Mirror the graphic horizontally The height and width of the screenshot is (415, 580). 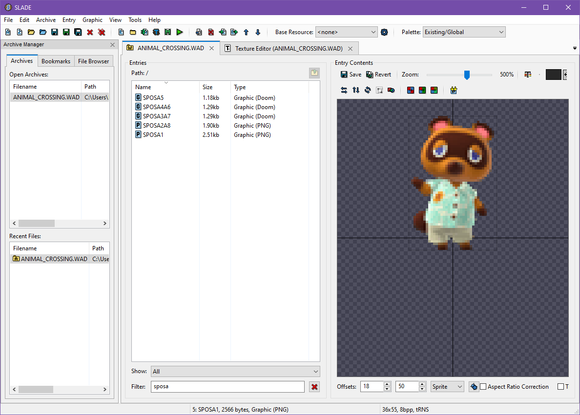[344, 90]
